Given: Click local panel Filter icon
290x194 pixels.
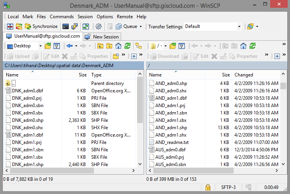Looking at the screenshot, I should click(x=57, y=46).
